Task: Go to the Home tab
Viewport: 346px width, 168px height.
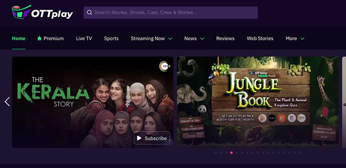Action: coord(19,38)
